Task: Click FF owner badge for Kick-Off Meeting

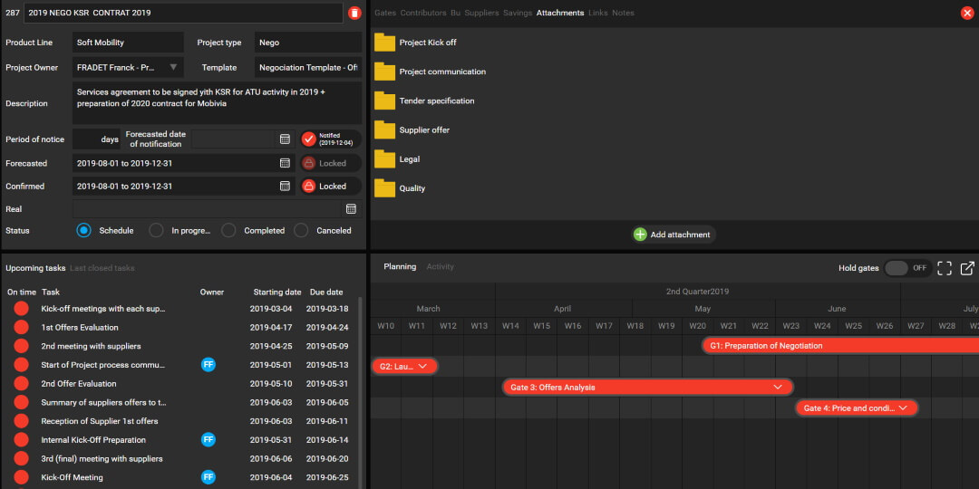Action: point(208,477)
